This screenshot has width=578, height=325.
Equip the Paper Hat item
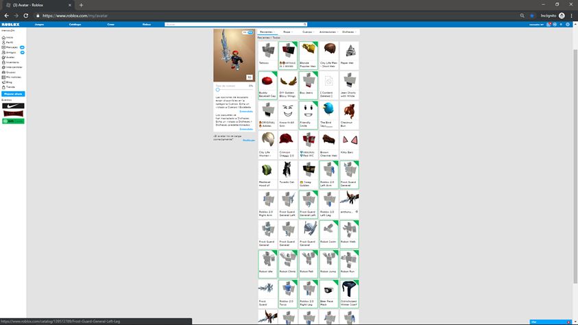(x=349, y=55)
